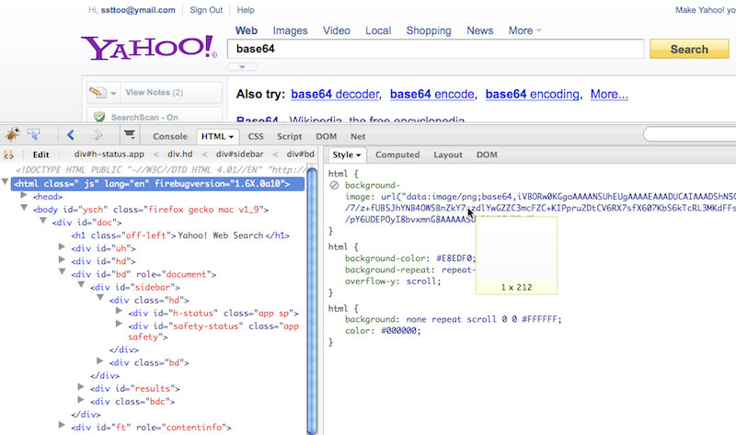Click the Firebug search box
This screenshot has width=736, height=435.
690,134
